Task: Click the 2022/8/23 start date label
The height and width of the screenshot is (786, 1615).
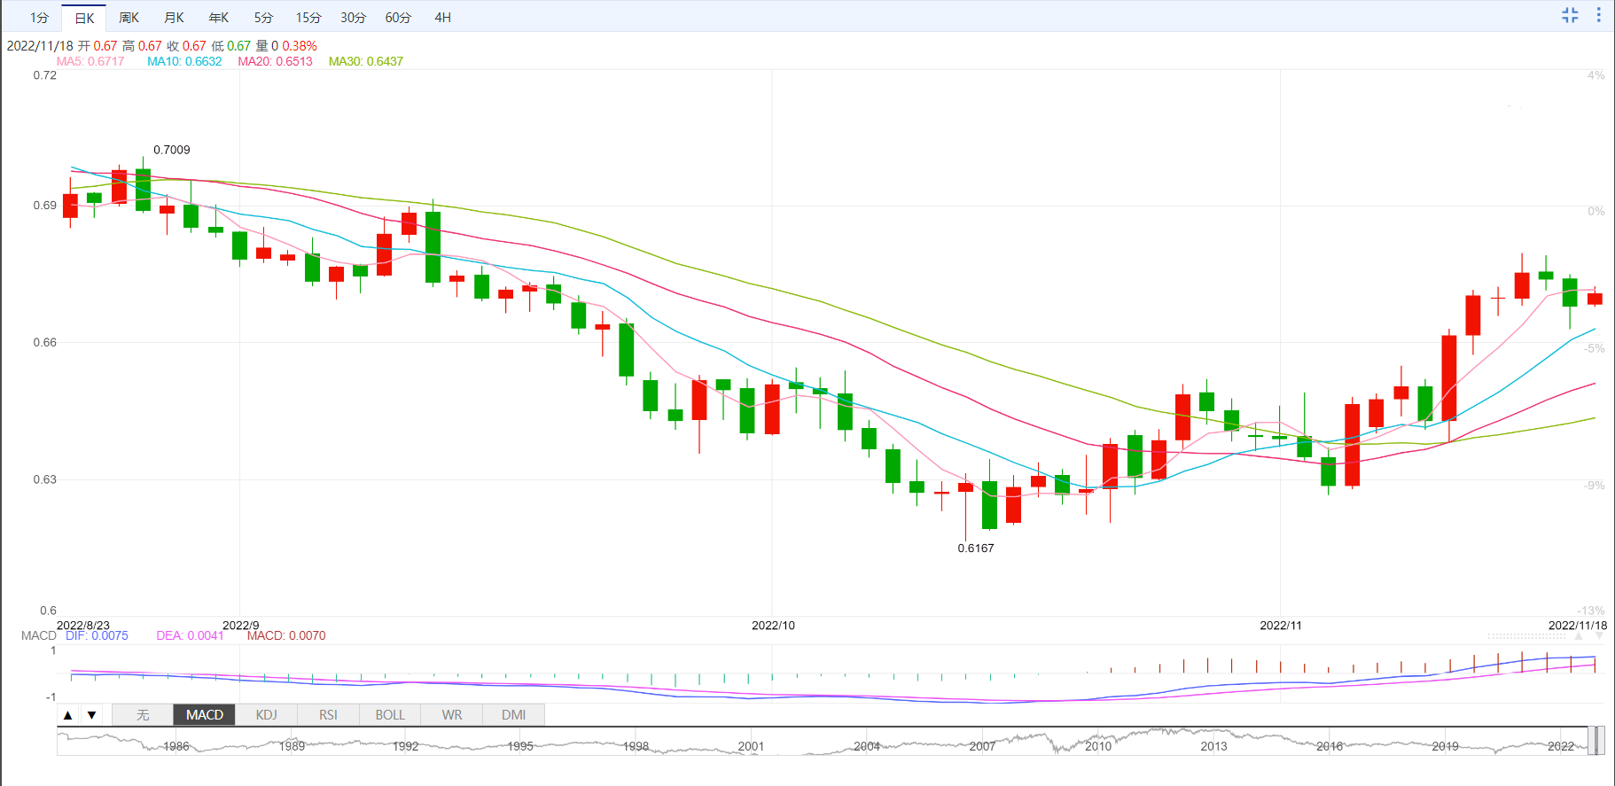Action: point(83,625)
